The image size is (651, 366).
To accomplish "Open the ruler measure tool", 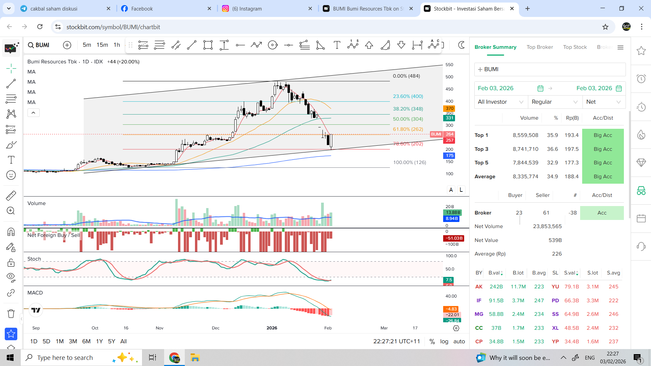I will (11, 196).
